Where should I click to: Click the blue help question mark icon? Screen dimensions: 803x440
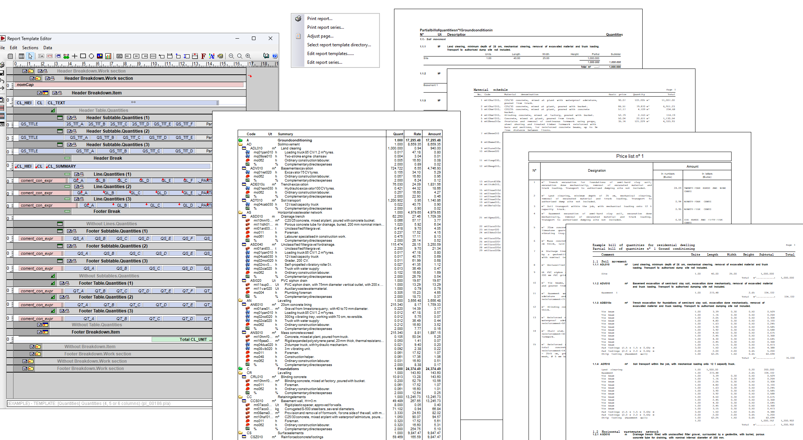click(x=275, y=56)
